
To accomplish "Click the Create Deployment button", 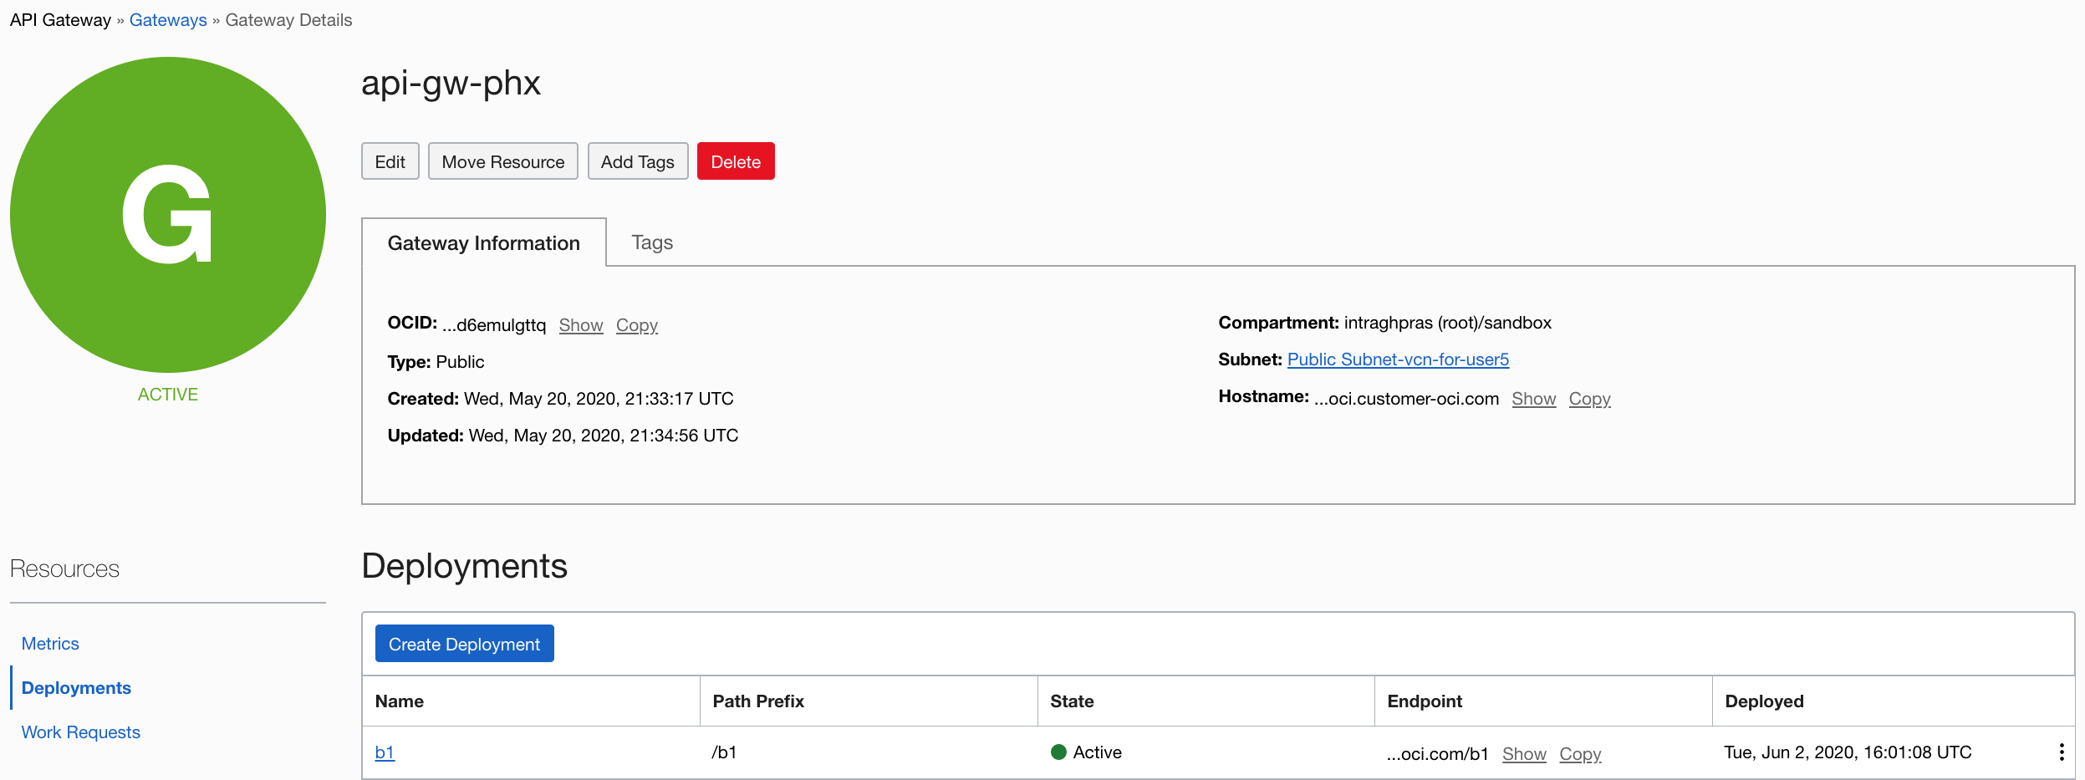I will (464, 644).
